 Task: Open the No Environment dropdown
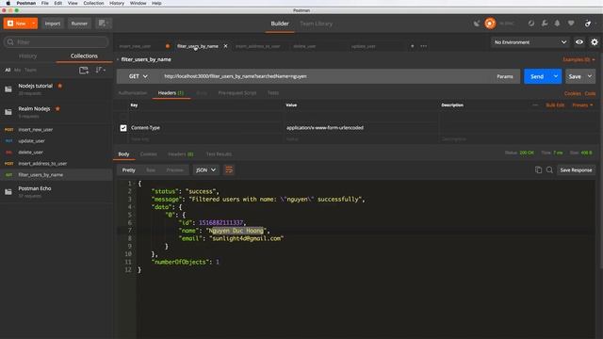530,42
